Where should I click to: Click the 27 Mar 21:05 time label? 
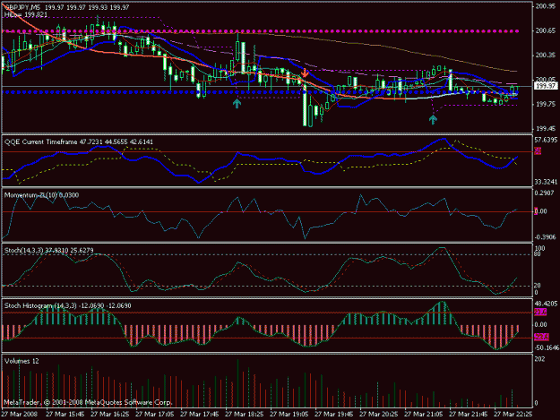coord(424,414)
